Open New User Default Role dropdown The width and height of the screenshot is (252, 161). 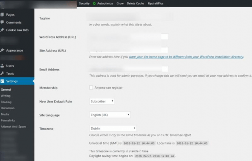(102, 101)
